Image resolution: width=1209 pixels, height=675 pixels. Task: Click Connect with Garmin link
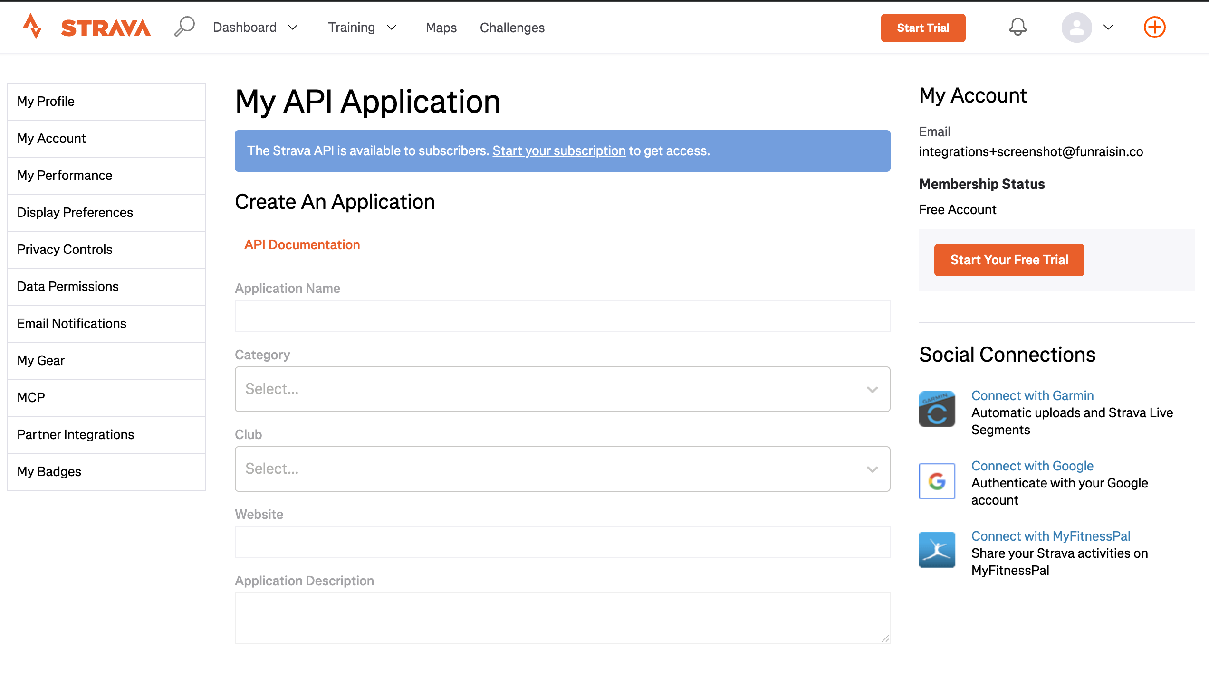tap(1032, 396)
